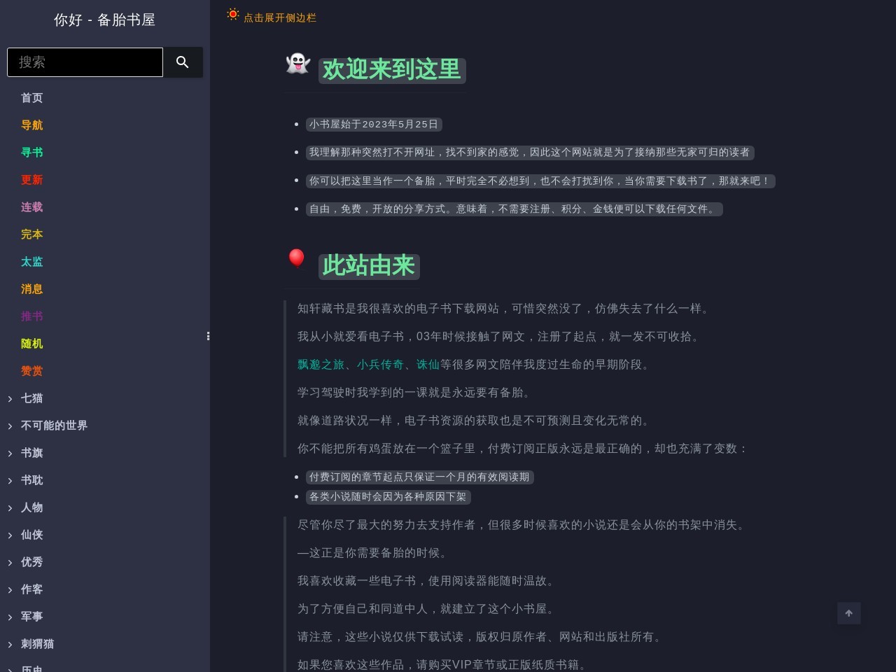Image resolution: width=896 pixels, height=672 pixels.
Task: Open the 连载 section
Action: click(31, 207)
